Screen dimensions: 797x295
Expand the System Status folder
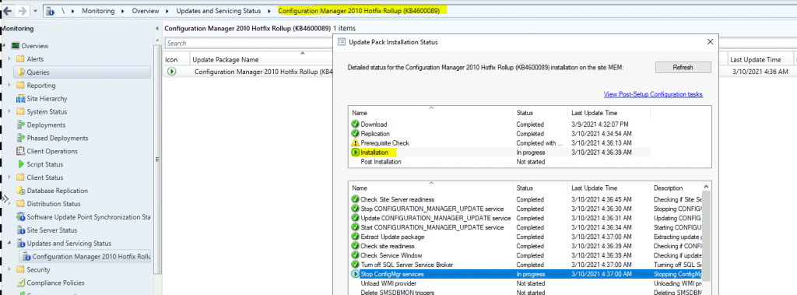9,112
